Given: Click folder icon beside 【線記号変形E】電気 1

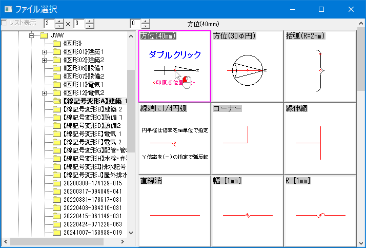Looking at the screenshot, I should point(57,134).
